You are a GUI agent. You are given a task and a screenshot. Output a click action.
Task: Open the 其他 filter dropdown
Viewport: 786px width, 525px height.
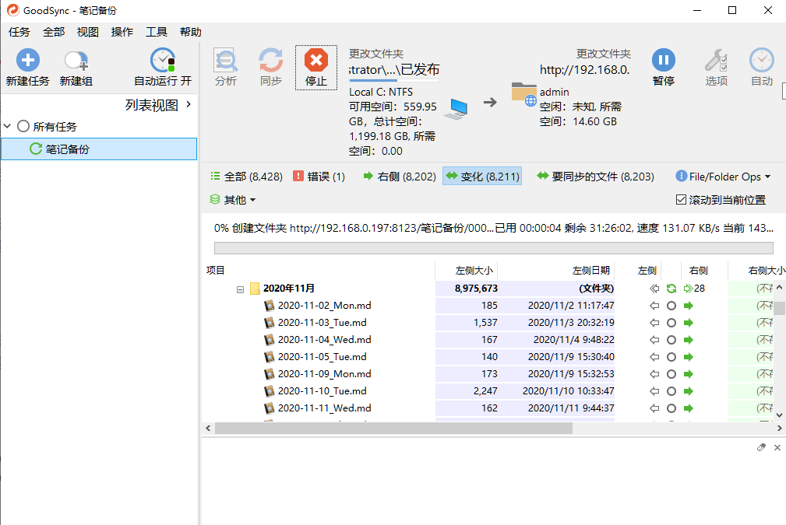233,200
